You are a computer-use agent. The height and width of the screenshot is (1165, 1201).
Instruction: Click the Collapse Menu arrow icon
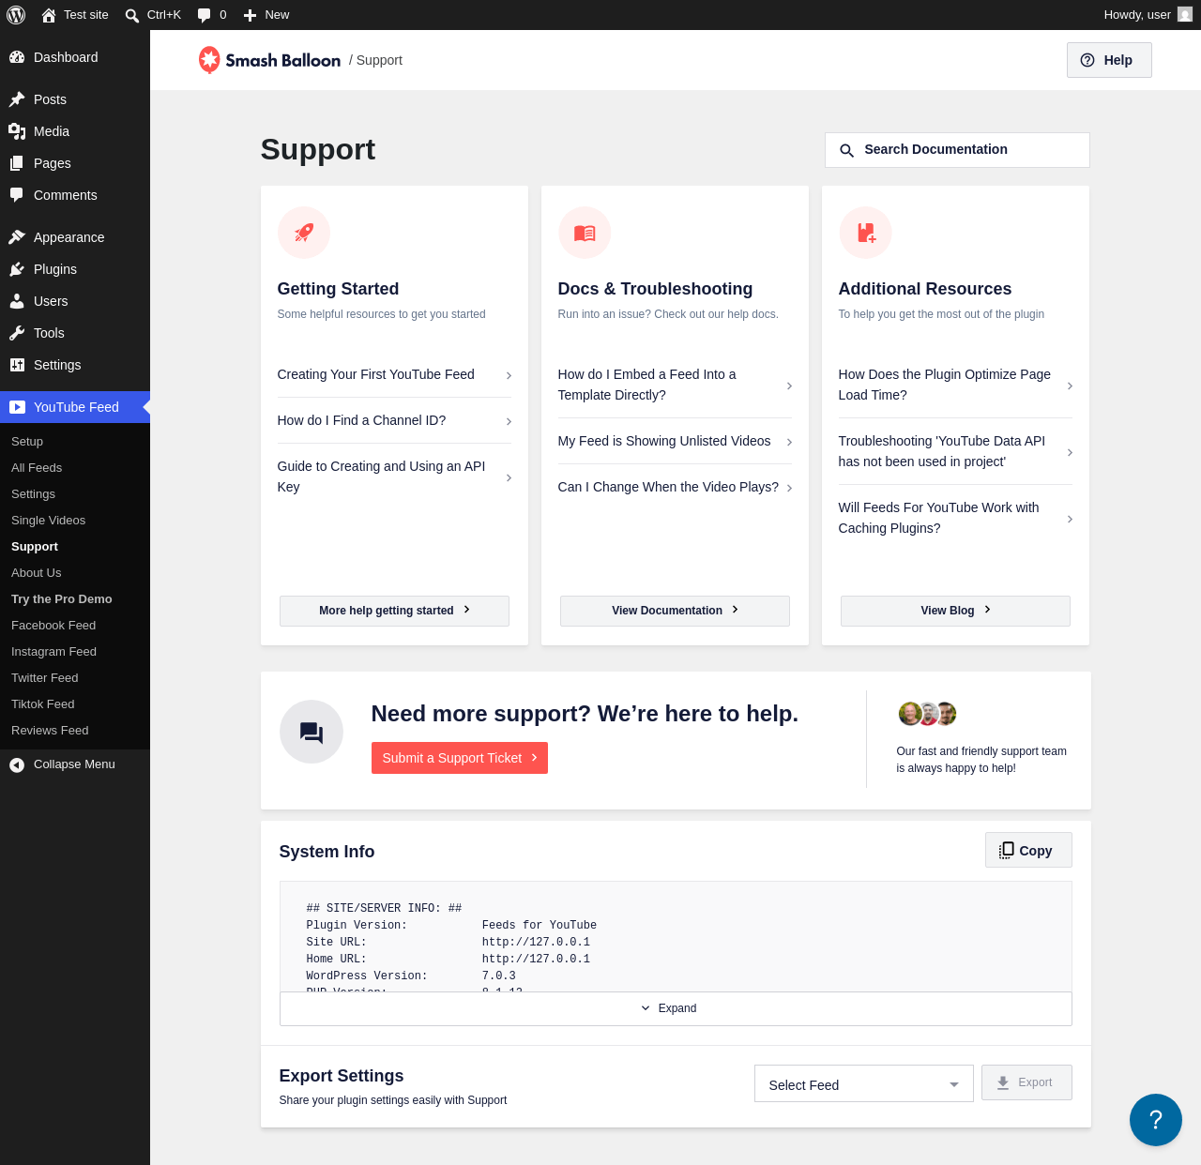click(x=17, y=764)
